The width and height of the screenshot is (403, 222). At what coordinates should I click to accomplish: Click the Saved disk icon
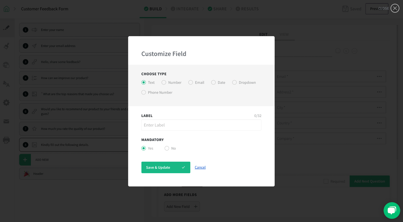[x=345, y=9]
